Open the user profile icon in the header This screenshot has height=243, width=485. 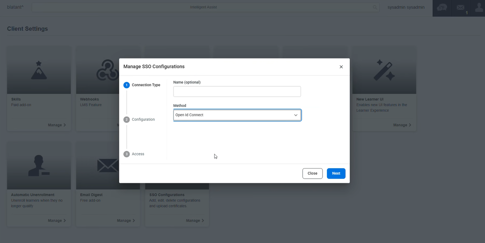click(x=479, y=8)
